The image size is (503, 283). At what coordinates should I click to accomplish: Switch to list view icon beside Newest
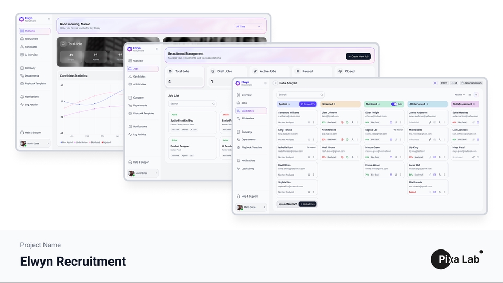point(470,95)
